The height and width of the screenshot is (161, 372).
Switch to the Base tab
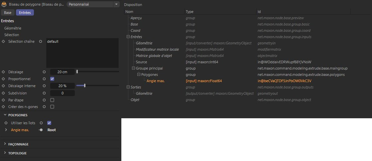[x=8, y=13]
